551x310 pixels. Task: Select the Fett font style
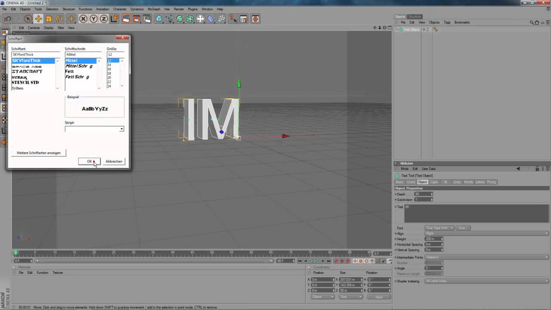pos(70,71)
